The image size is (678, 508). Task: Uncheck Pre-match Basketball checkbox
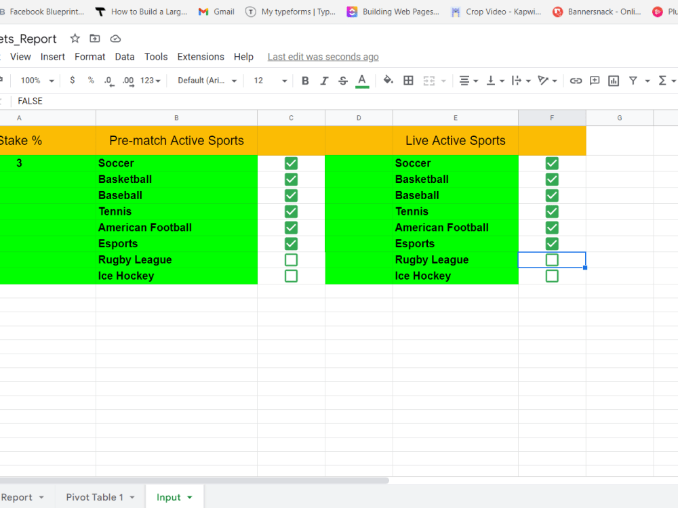[291, 179]
